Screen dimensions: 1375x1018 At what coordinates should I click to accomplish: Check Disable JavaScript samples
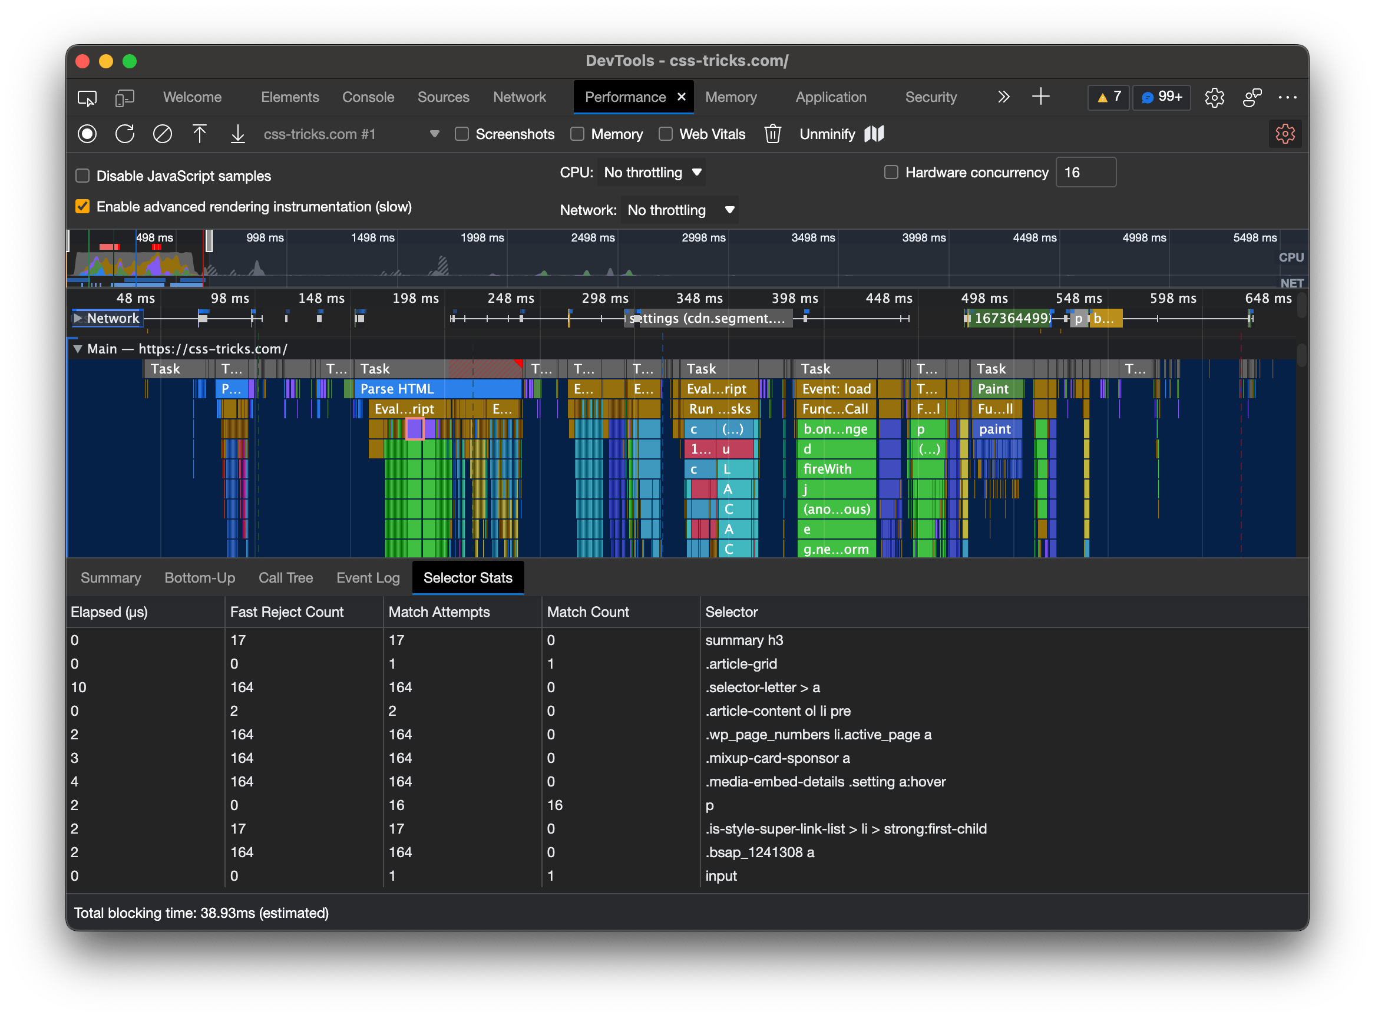(x=82, y=176)
